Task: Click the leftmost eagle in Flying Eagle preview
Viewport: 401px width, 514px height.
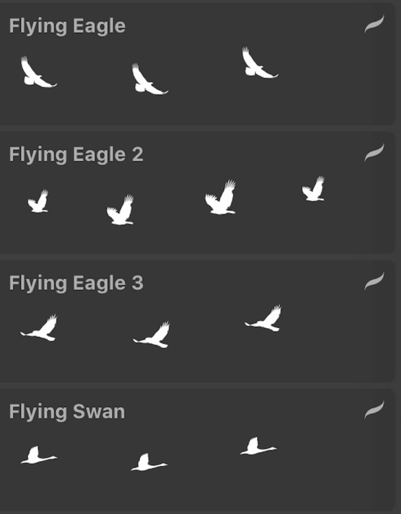Action: pos(36,74)
